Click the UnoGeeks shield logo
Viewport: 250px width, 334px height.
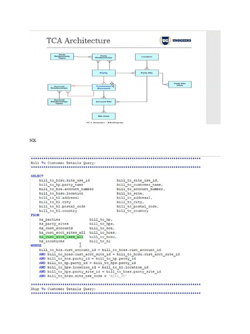coord(165,40)
